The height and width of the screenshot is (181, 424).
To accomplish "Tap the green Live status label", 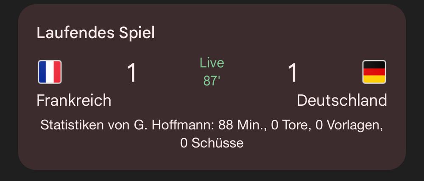I will coord(212,63).
